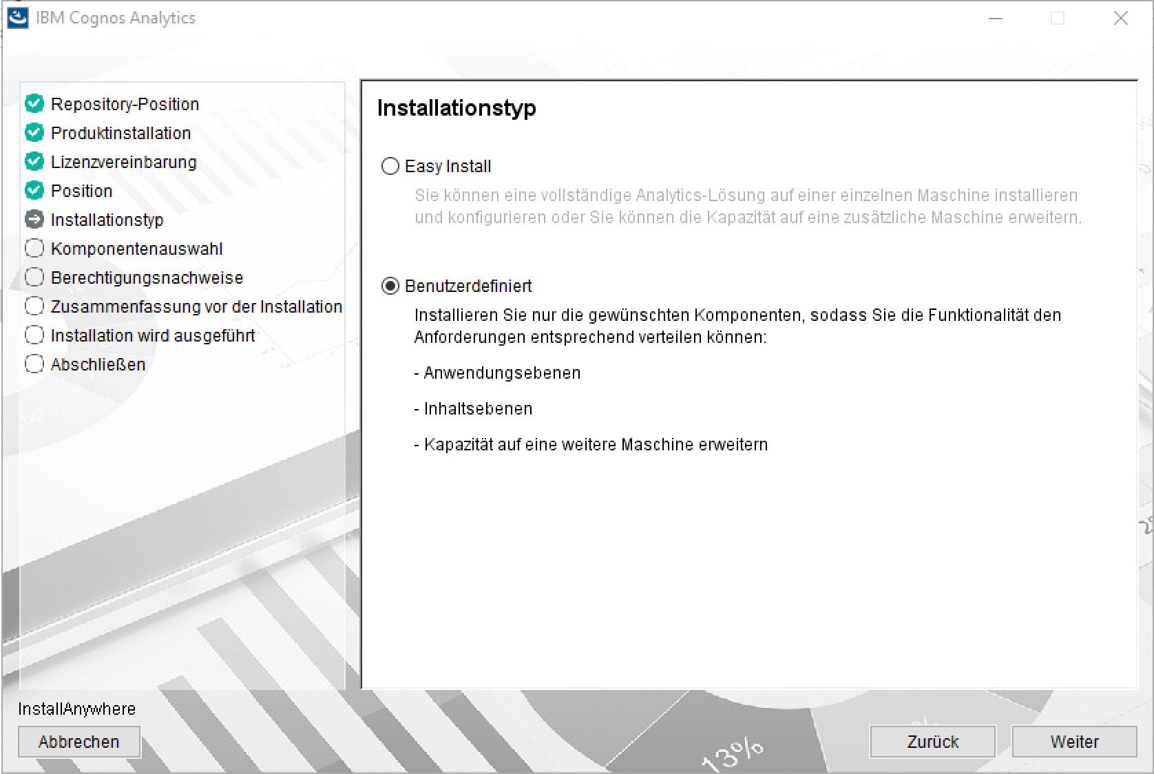The image size is (1154, 774).
Task: Click the green checkmark beside Lizenzvereinbarung
Action: [34, 162]
